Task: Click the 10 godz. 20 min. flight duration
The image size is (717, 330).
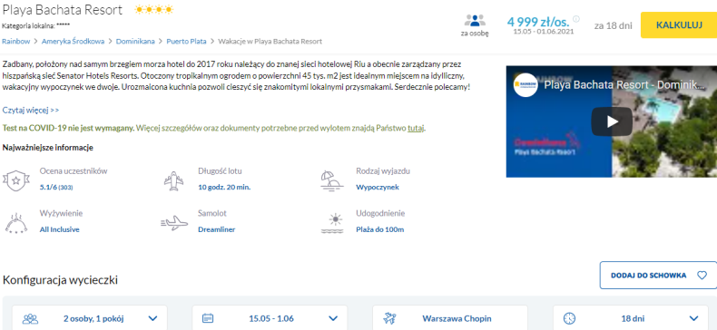Action: point(224,187)
